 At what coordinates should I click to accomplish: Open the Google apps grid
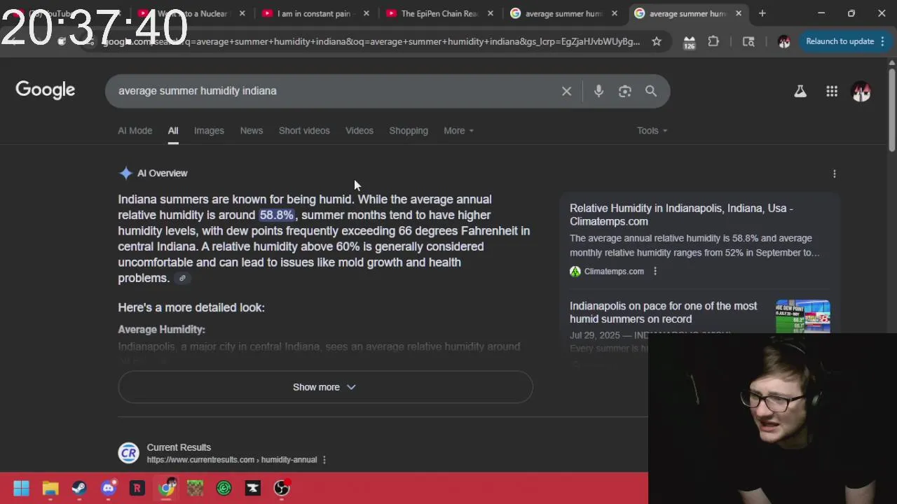(x=832, y=91)
